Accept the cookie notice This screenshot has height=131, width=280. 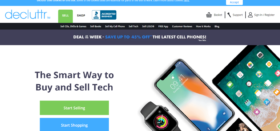(234, 2)
